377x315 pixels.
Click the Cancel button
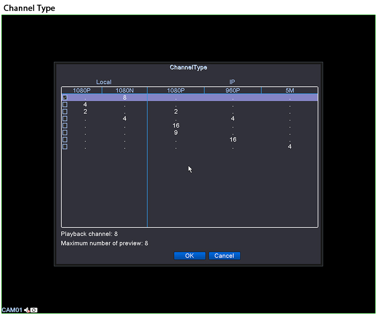(x=224, y=256)
